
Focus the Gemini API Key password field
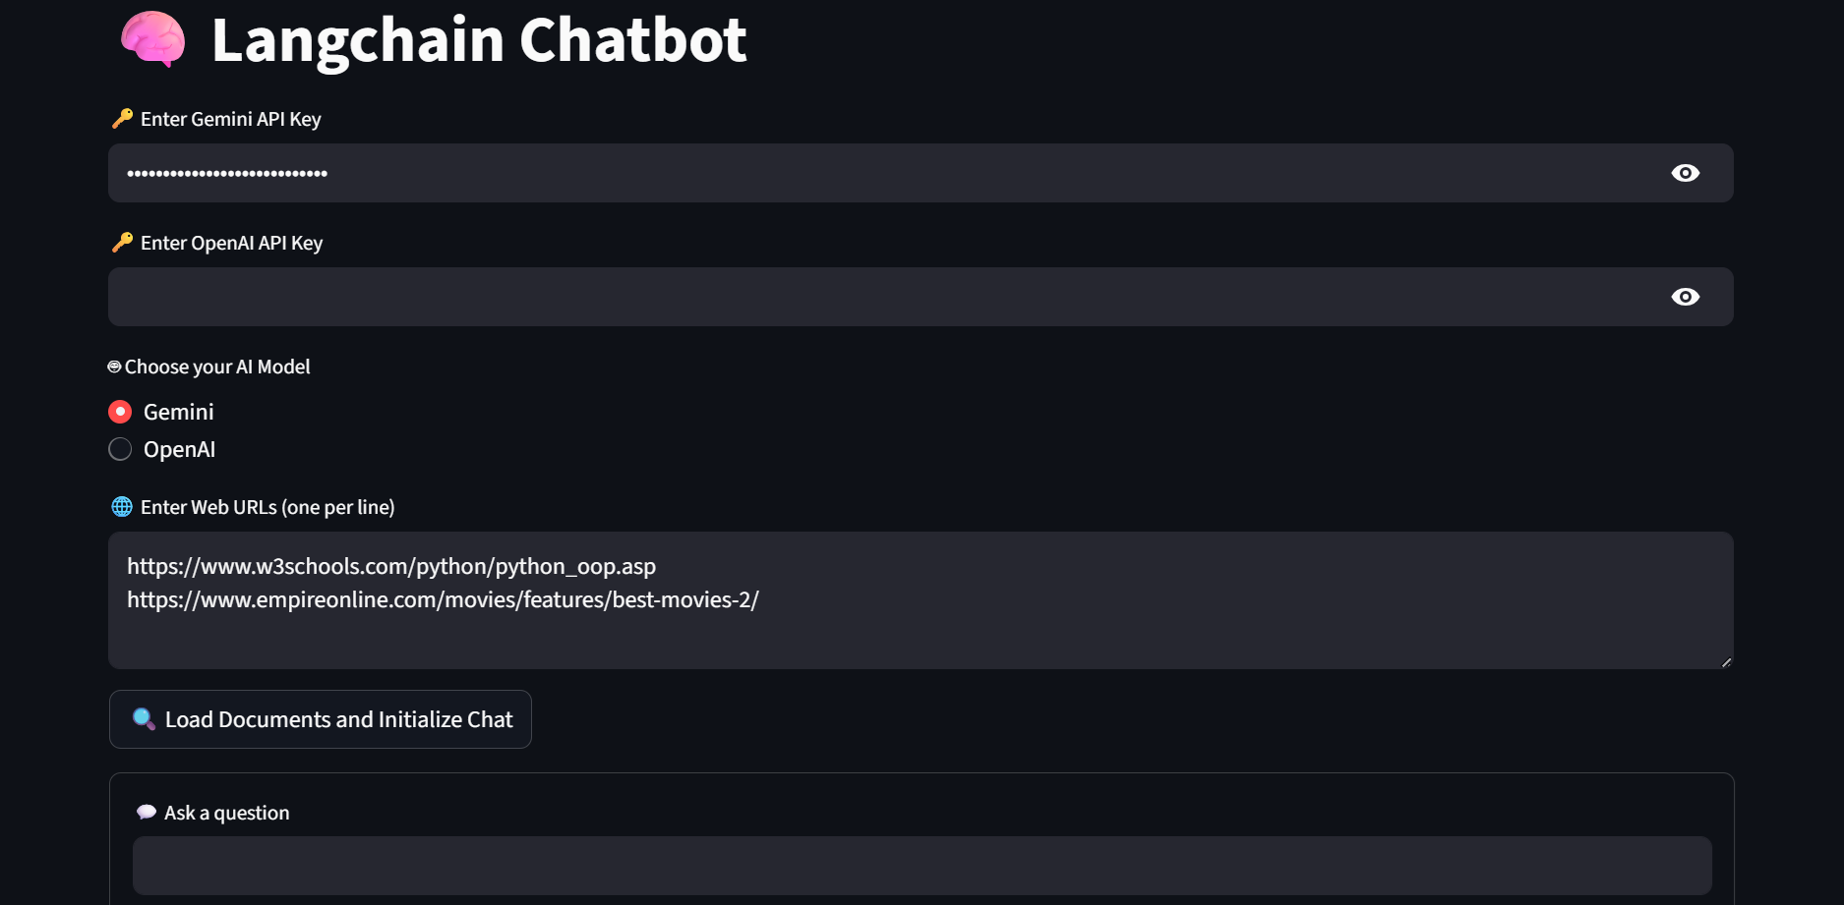[x=885, y=173]
